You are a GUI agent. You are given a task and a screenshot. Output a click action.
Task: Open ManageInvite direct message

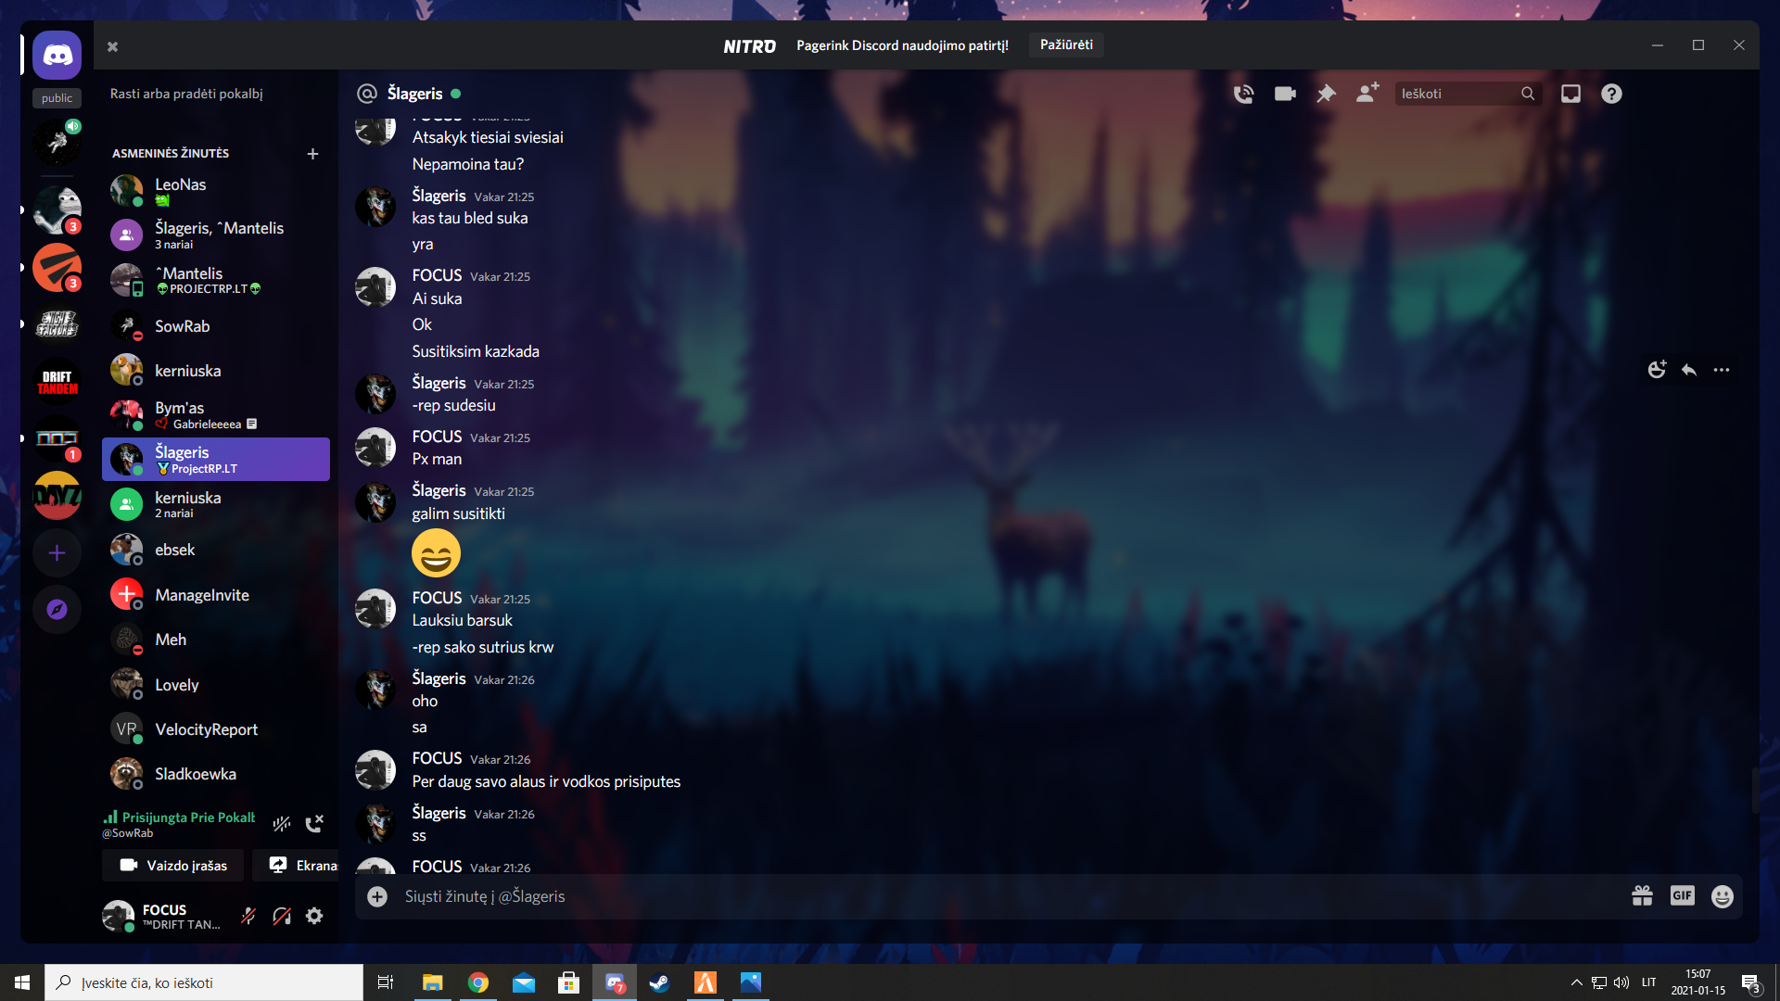click(216, 595)
